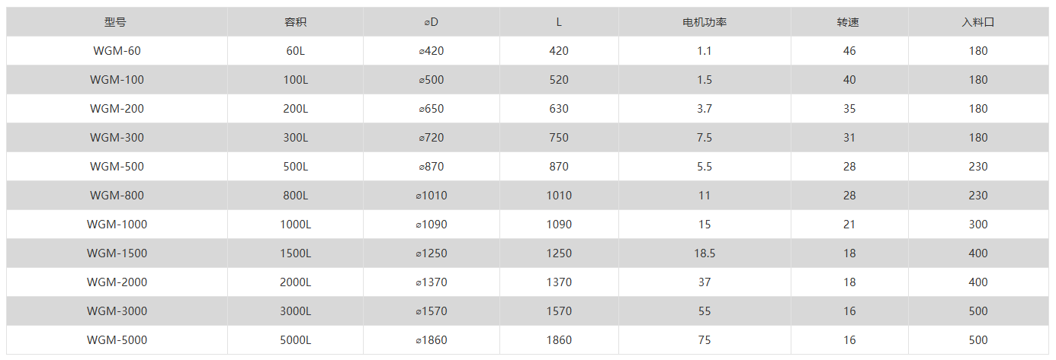Click the 18.5 motor power cell
The width and height of the screenshot is (1056, 360).
[704, 253]
